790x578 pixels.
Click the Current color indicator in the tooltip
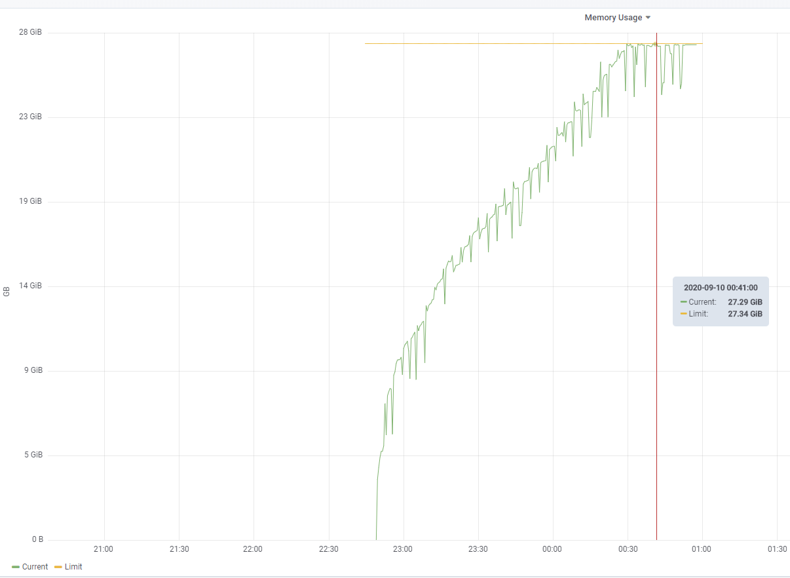(x=682, y=302)
